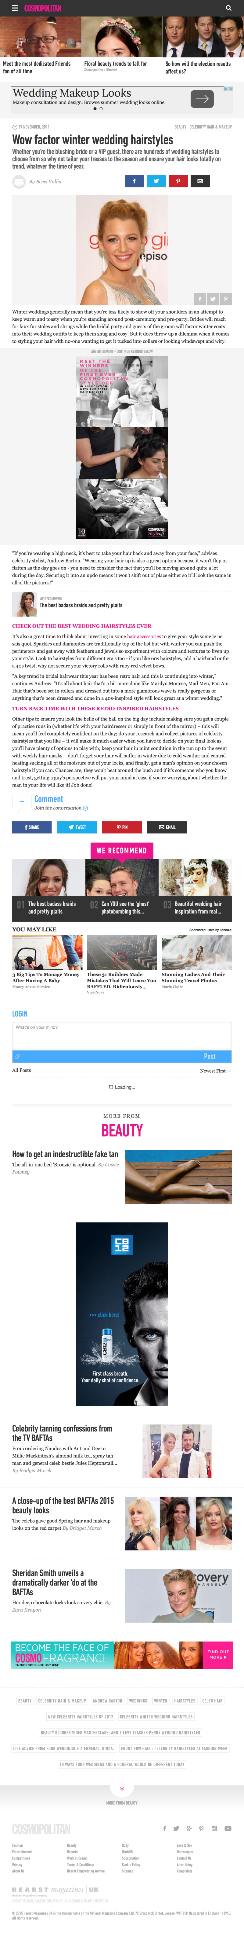Click the paperclip attachment icon in the comment box

16,1056
